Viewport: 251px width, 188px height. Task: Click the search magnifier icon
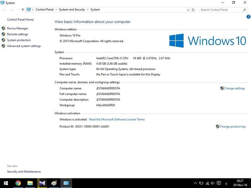244,10
